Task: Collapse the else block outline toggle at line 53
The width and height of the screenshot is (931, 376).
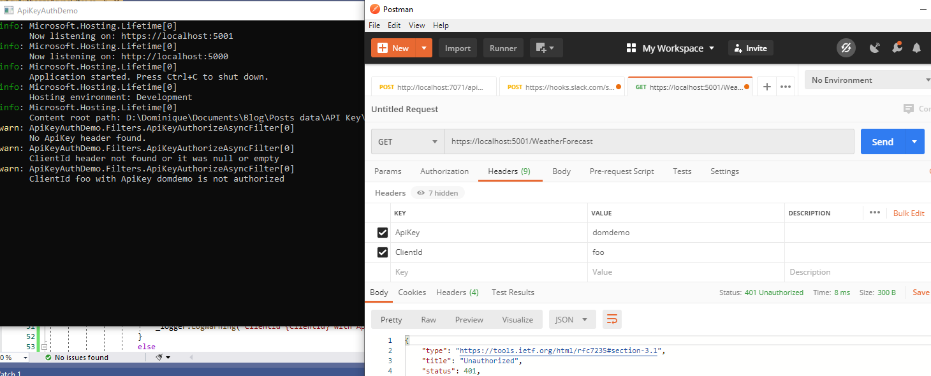Action: 45,347
